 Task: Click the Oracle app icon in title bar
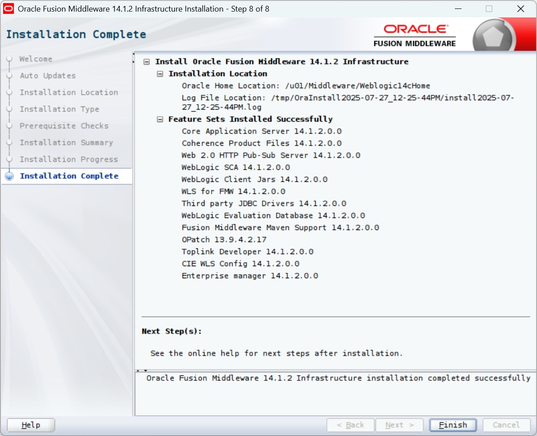[x=9, y=8]
